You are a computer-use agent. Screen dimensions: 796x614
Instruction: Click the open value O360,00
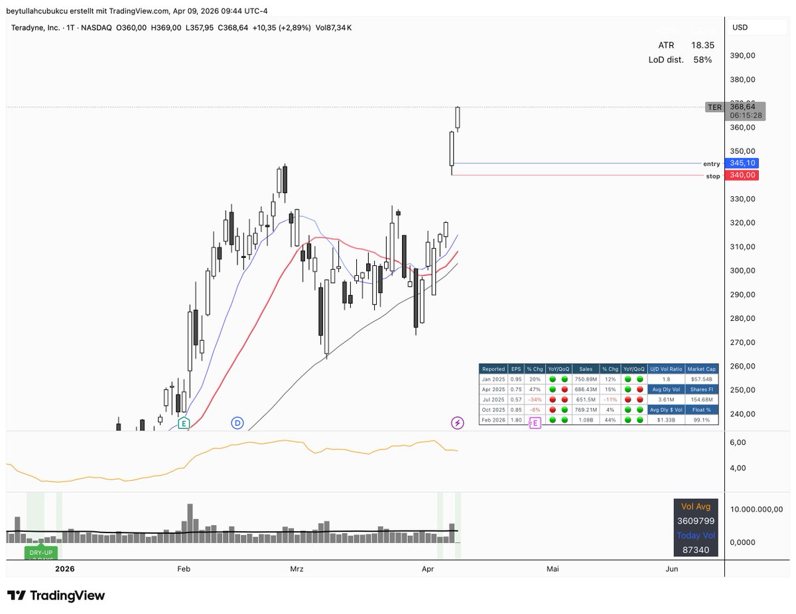coord(132,27)
